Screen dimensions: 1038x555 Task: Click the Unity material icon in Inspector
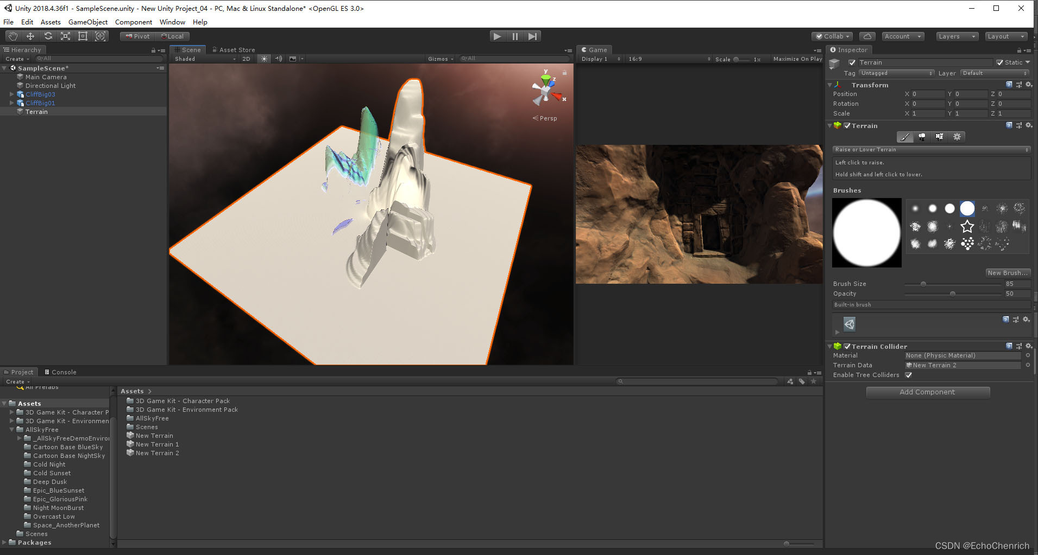click(x=850, y=324)
